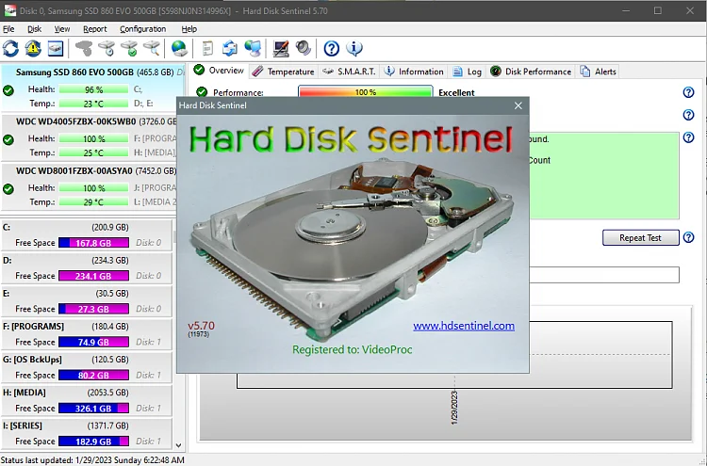Screen dimensions: 707x466
Task: Open the Help menu
Action: [189, 29]
